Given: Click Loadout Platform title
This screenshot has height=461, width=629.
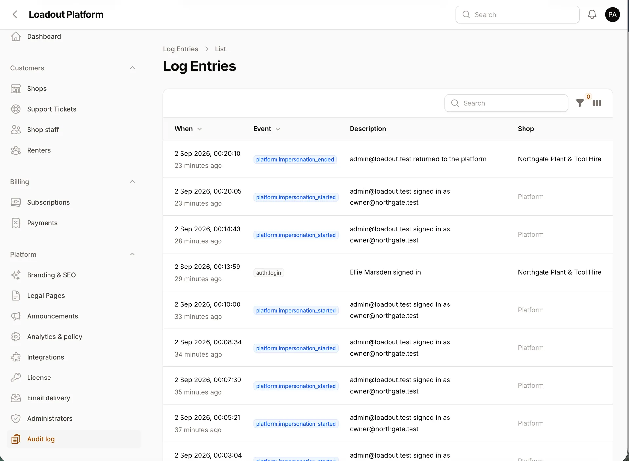Looking at the screenshot, I should (x=66, y=14).
